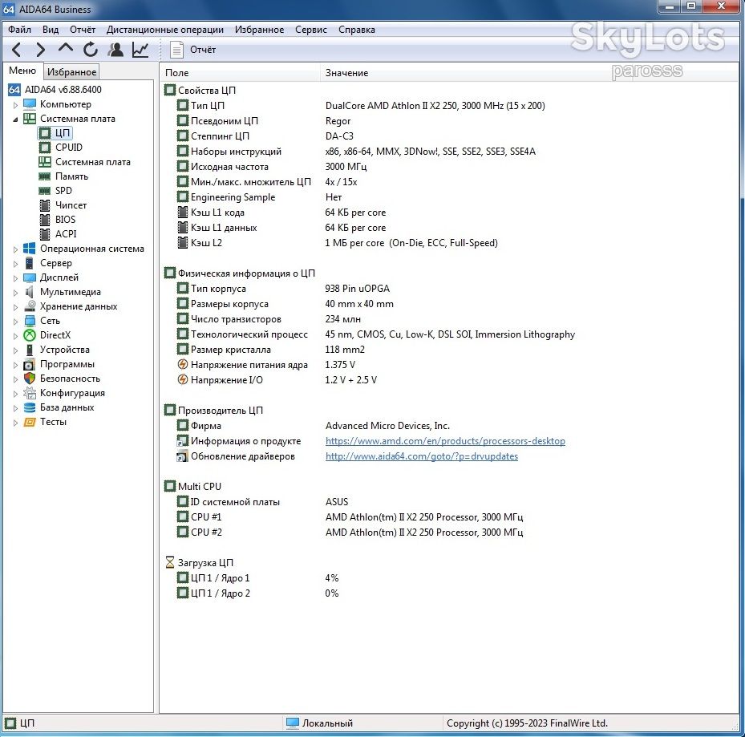Refresh the page with the circular arrow icon
Screen dimensions: 745x737
click(91, 50)
